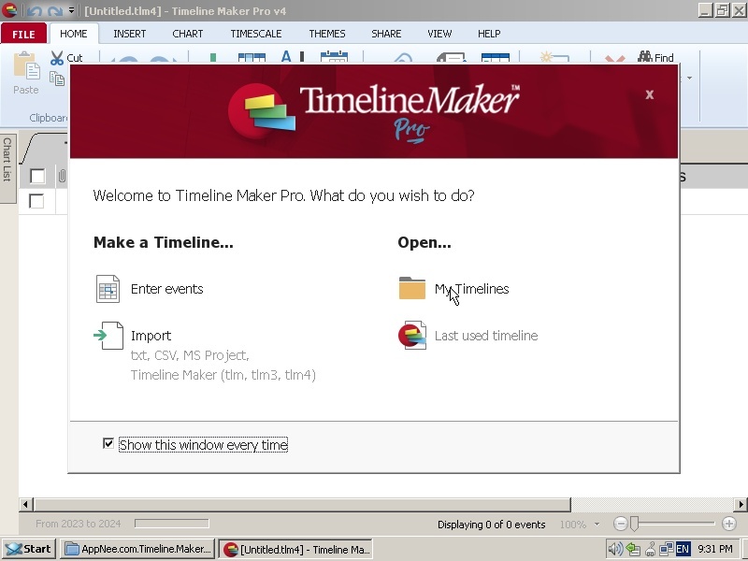Click the EN language indicator in tray
Viewport: 748px width, 561px height.
[x=683, y=549]
